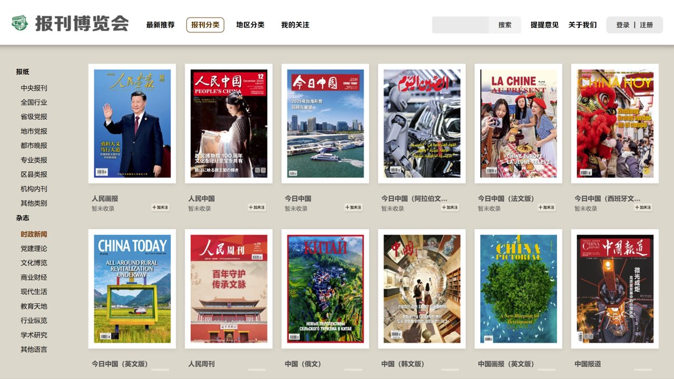Open the Arabic 今日中国 cover
This screenshot has width=674, height=379.
[422, 124]
